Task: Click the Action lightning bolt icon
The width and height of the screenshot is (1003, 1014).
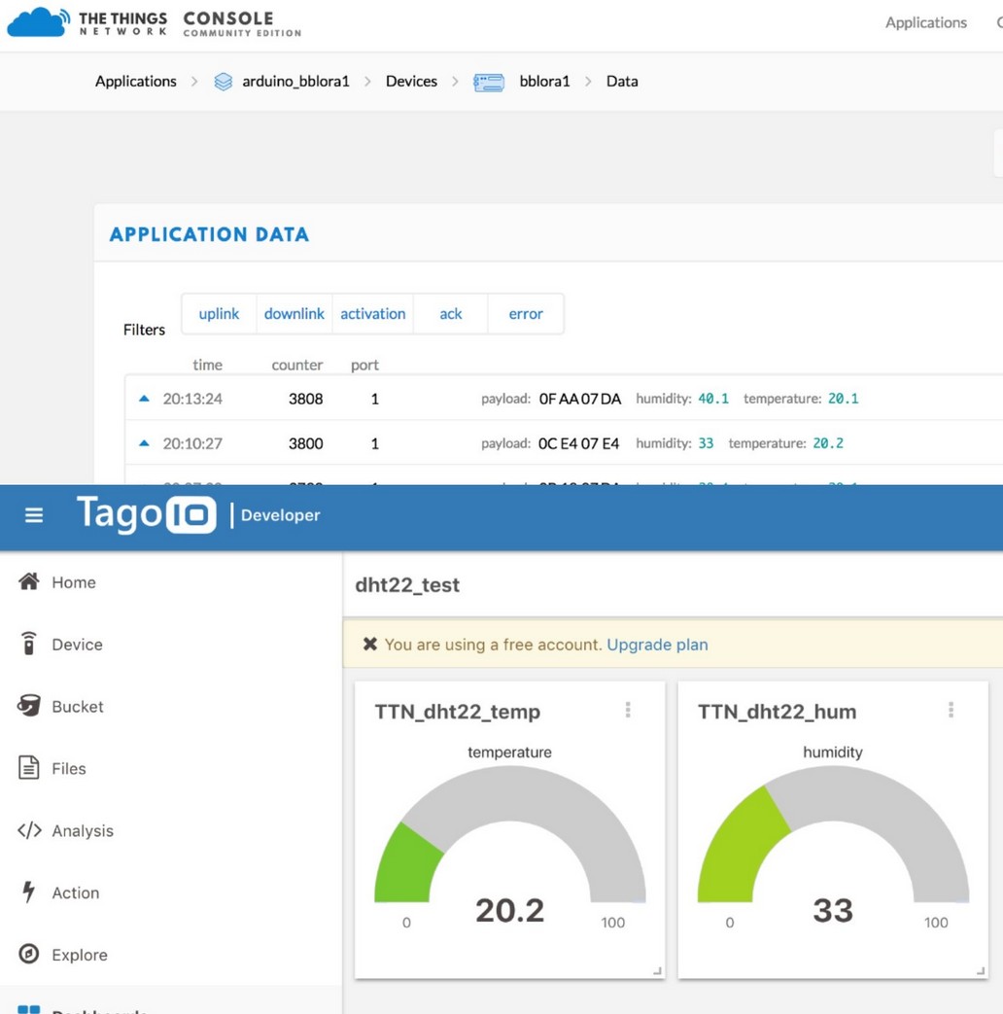Action: pyautogui.click(x=28, y=892)
